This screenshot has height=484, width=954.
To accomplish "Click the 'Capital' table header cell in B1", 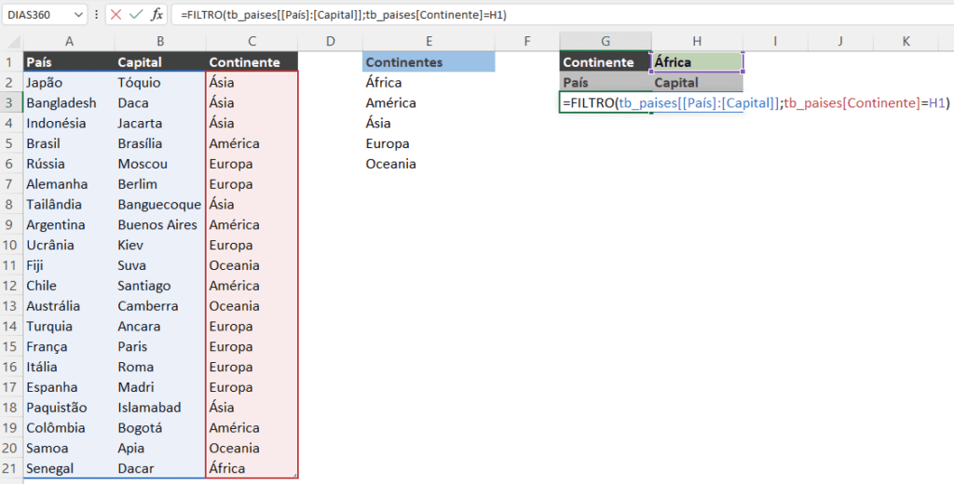I will coord(160,62).
